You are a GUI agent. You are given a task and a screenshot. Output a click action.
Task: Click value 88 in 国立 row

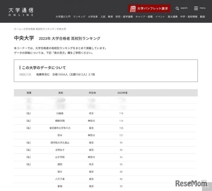click(121, 172)
